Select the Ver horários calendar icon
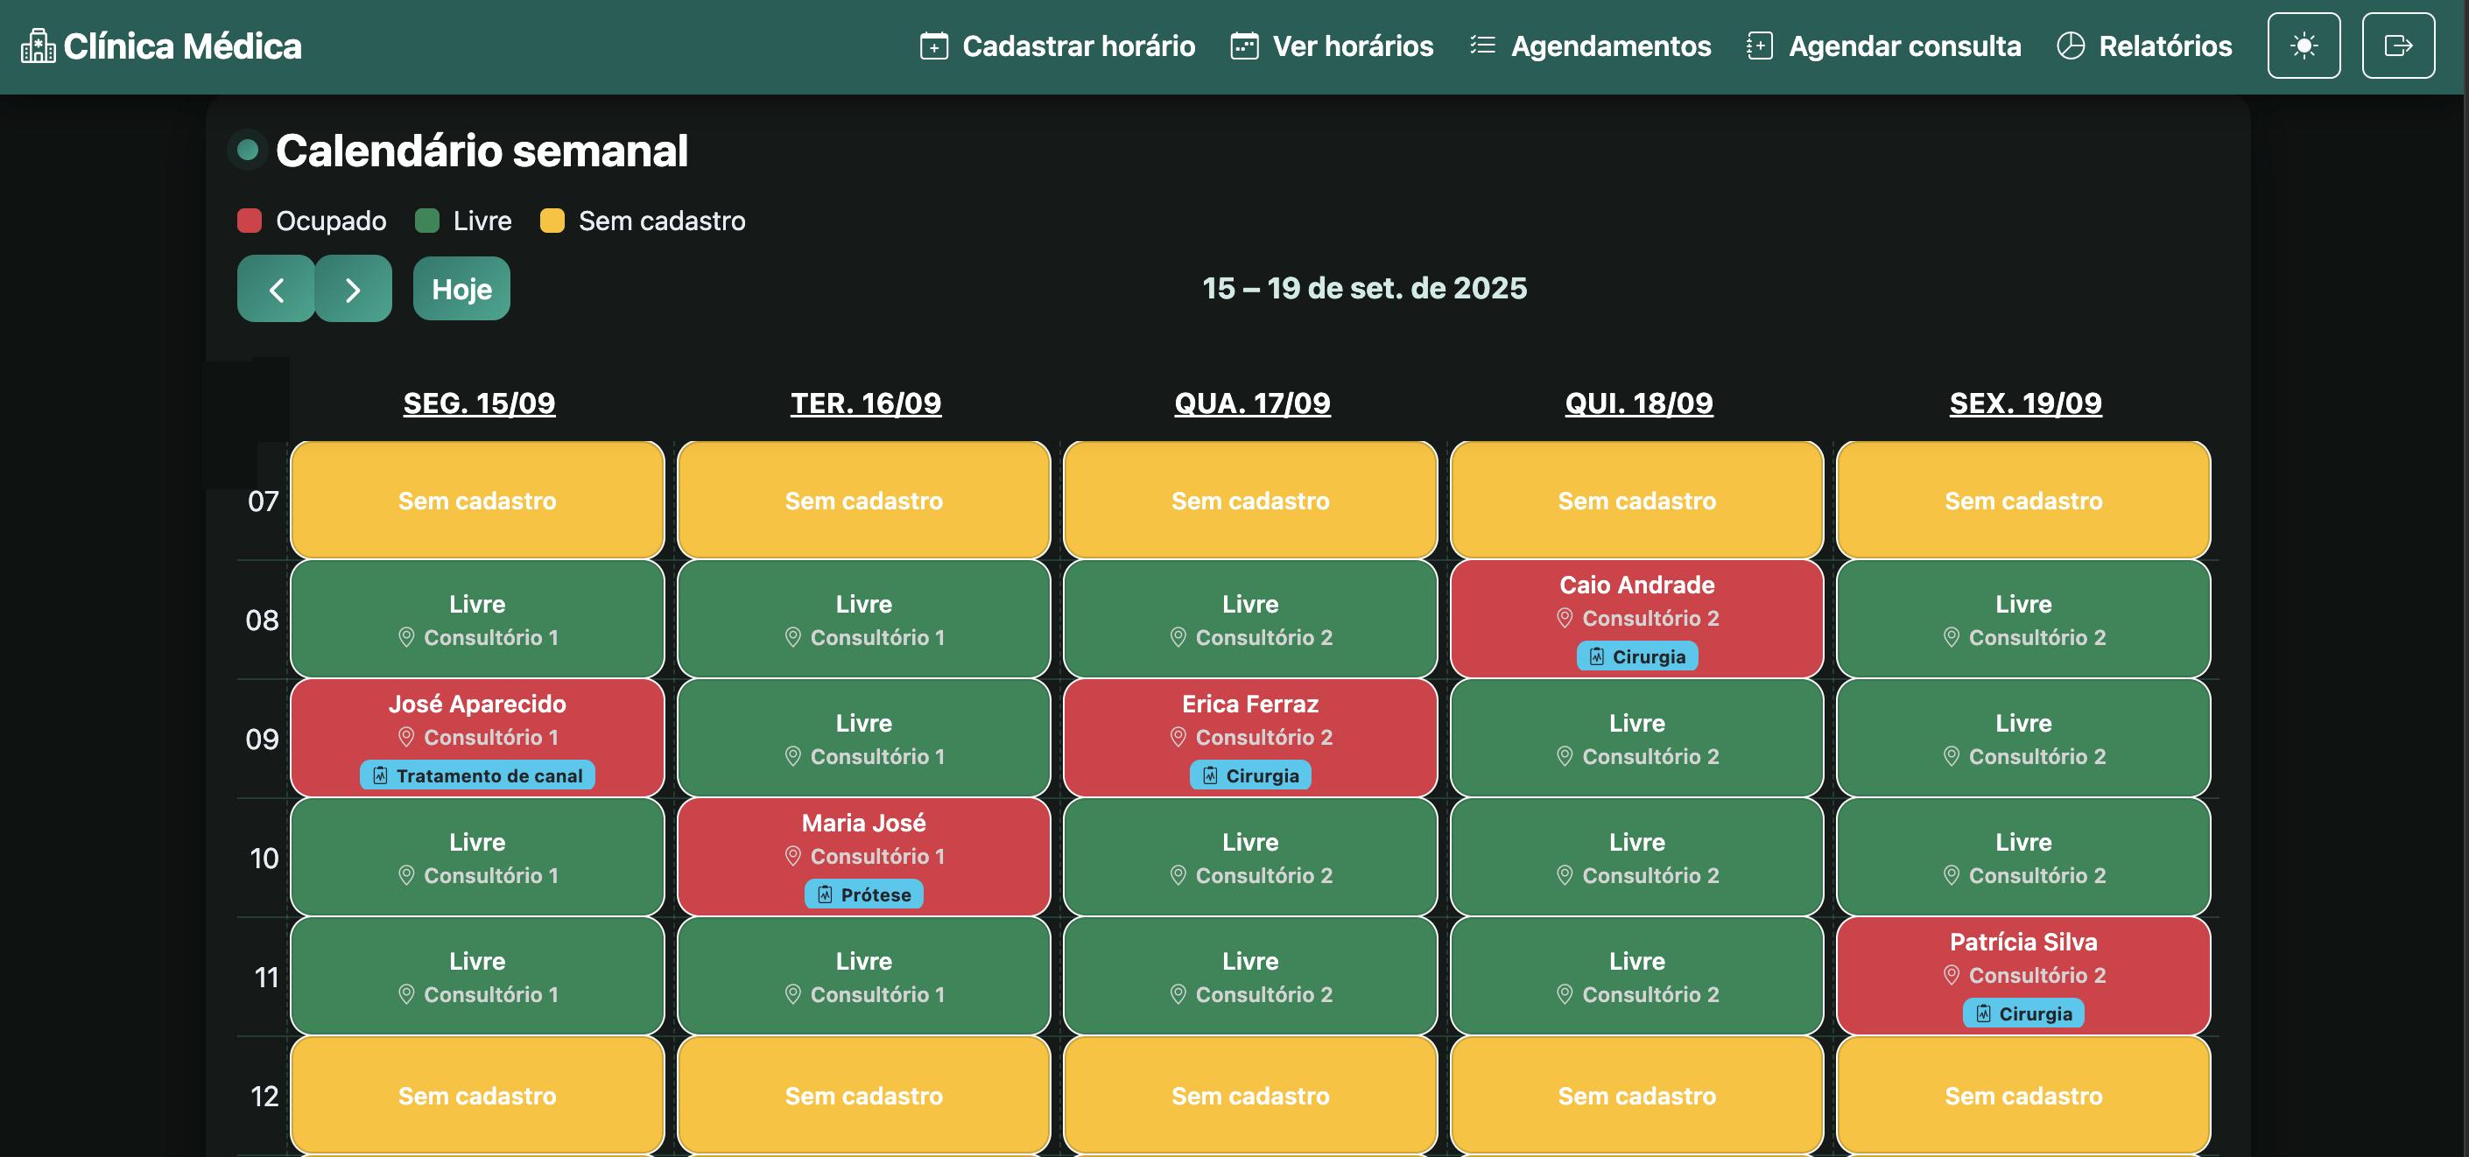The width and height of the screenshot is (2469, 1157). click(x=1243, y=45)
